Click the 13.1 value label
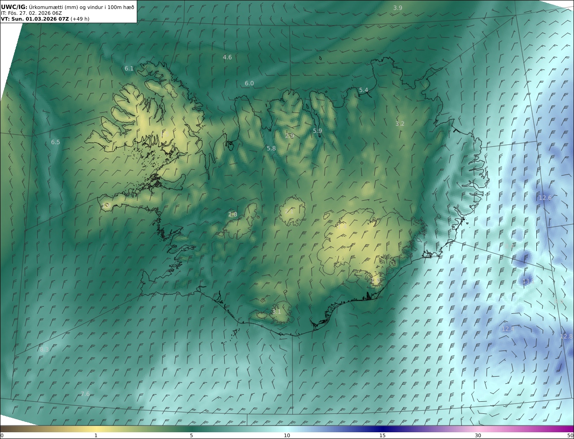This screenshot has height=439, width=574. pyautogui.click(x=529, y=281)
